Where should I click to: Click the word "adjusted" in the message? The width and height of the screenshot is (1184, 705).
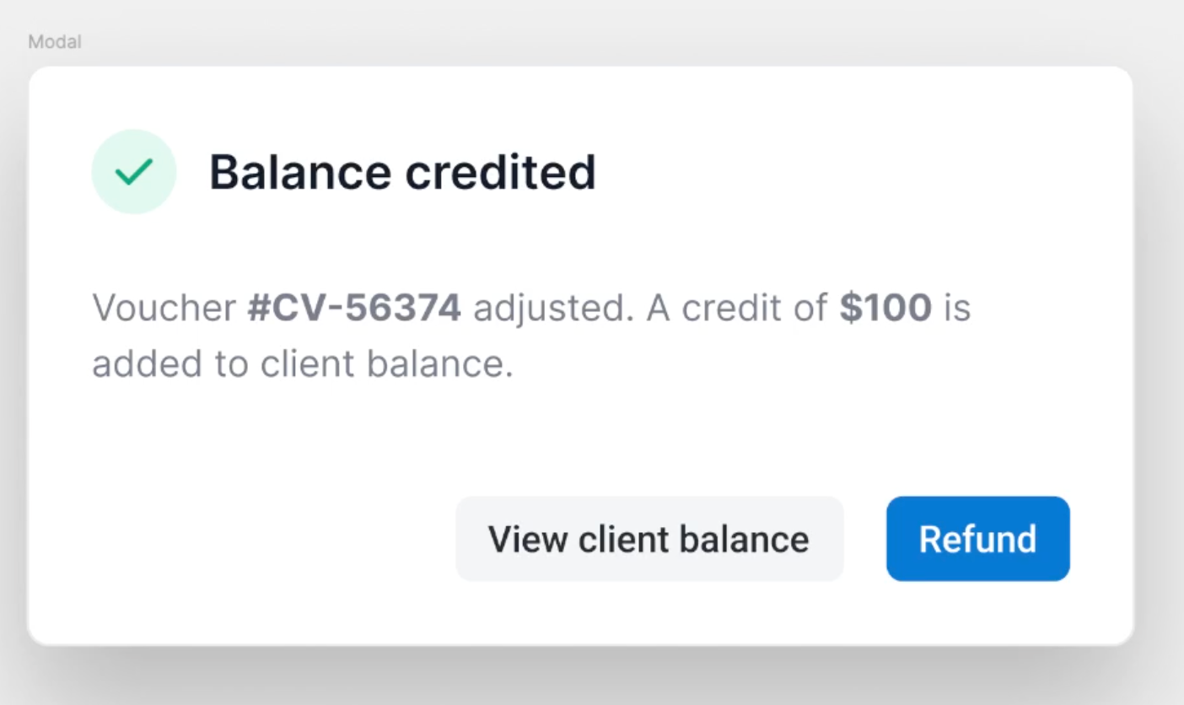(552, 309)
